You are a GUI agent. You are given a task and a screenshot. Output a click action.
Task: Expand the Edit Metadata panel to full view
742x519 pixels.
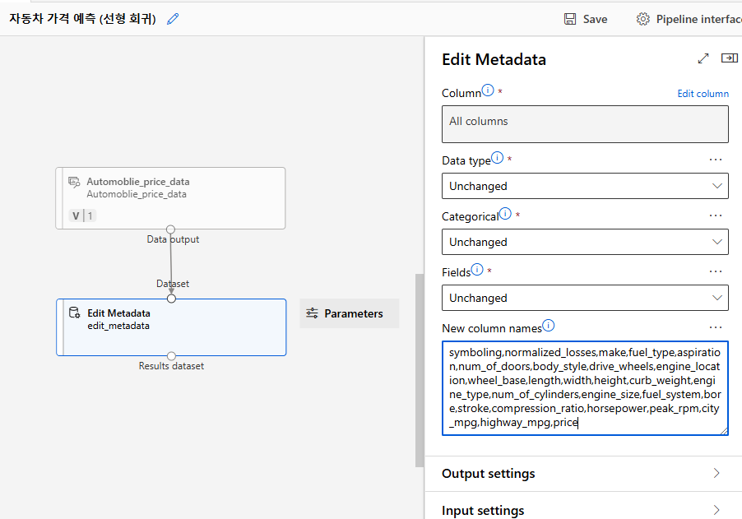(703, 58)
